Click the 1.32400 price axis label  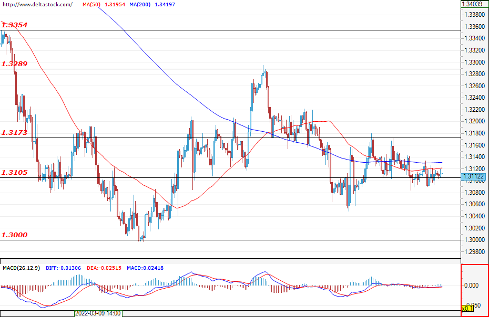pyautogui.click(x=475, y=98)
